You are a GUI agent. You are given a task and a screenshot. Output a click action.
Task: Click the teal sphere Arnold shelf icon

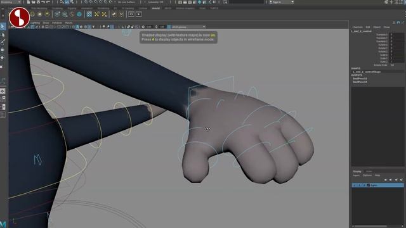tap(79, 14)
